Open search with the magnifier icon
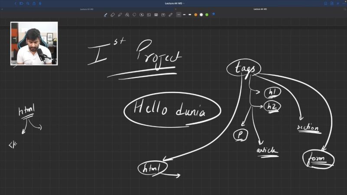The height and width of the screenshot is (195, 347). (x=28, y=3)
